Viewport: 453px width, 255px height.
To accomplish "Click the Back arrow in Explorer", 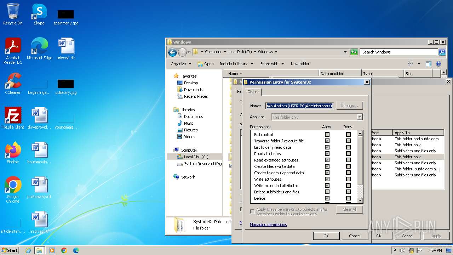I will point(172,52).
